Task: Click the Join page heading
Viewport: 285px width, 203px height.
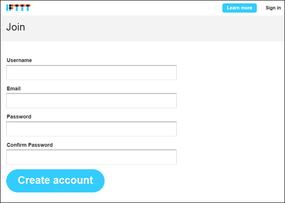Action: pos(16,27)
